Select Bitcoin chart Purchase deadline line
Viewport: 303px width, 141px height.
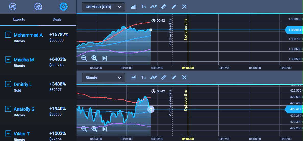173,110
